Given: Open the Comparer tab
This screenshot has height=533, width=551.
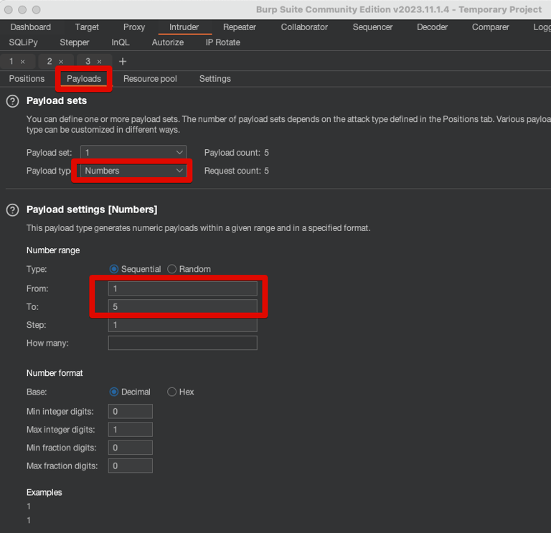Looking at the screenshot, I should point(490,27).
